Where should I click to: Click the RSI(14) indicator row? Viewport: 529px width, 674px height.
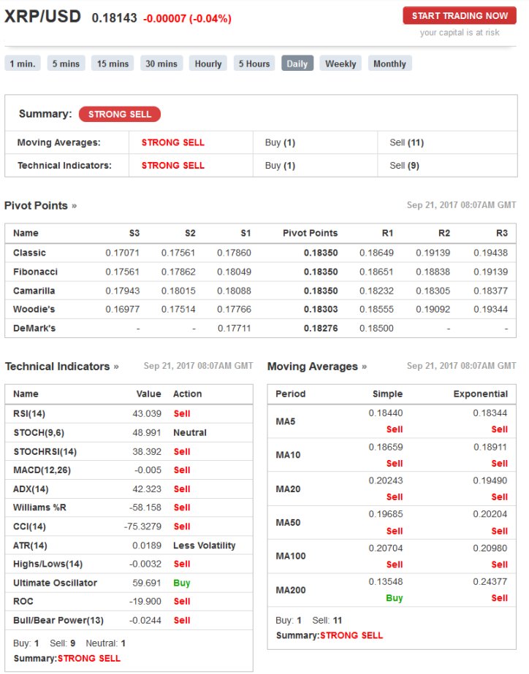point(129,413)
